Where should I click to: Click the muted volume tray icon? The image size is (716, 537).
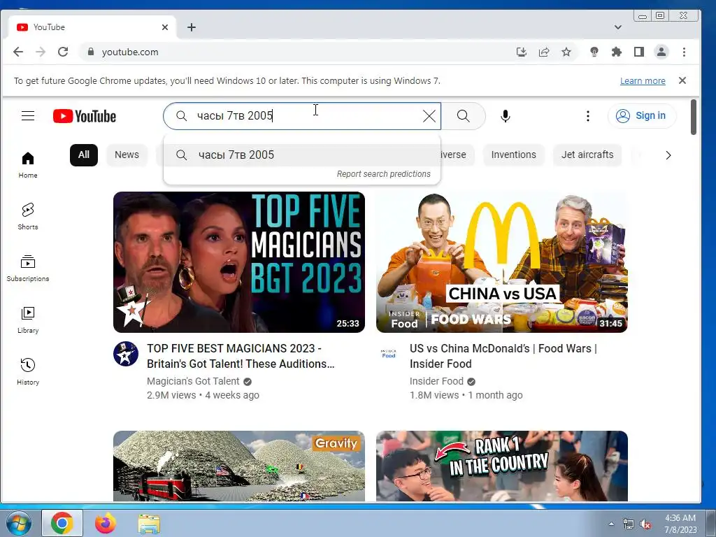(x=645, y=524)
